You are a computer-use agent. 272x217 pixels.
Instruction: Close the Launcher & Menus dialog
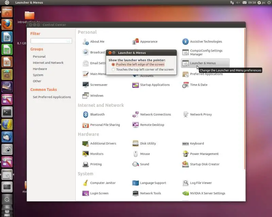(x=110, y=53)
